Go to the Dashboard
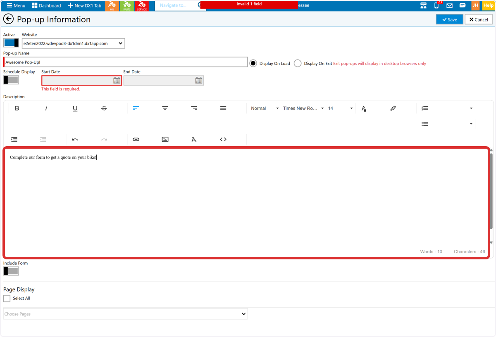Image resolution: width=496 pixels, height=337 pixels. (46, 6)
